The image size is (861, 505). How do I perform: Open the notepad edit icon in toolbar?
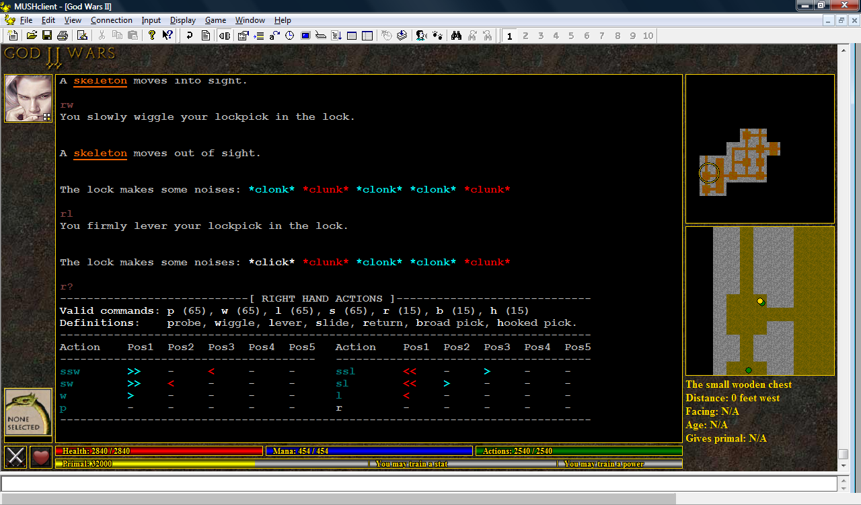(82, 36)
